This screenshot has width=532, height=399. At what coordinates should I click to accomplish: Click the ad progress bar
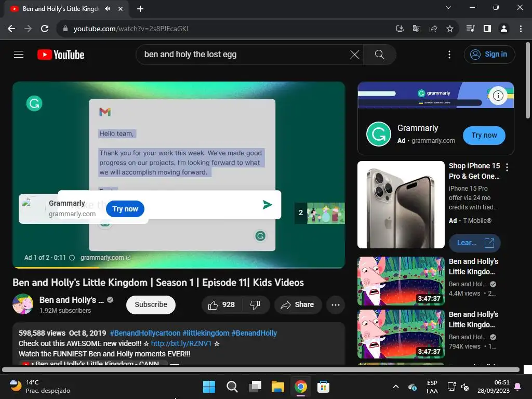pos(179,268)
